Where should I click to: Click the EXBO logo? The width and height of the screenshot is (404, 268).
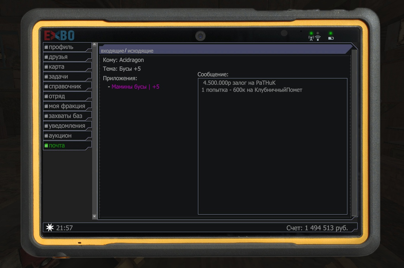59,36
